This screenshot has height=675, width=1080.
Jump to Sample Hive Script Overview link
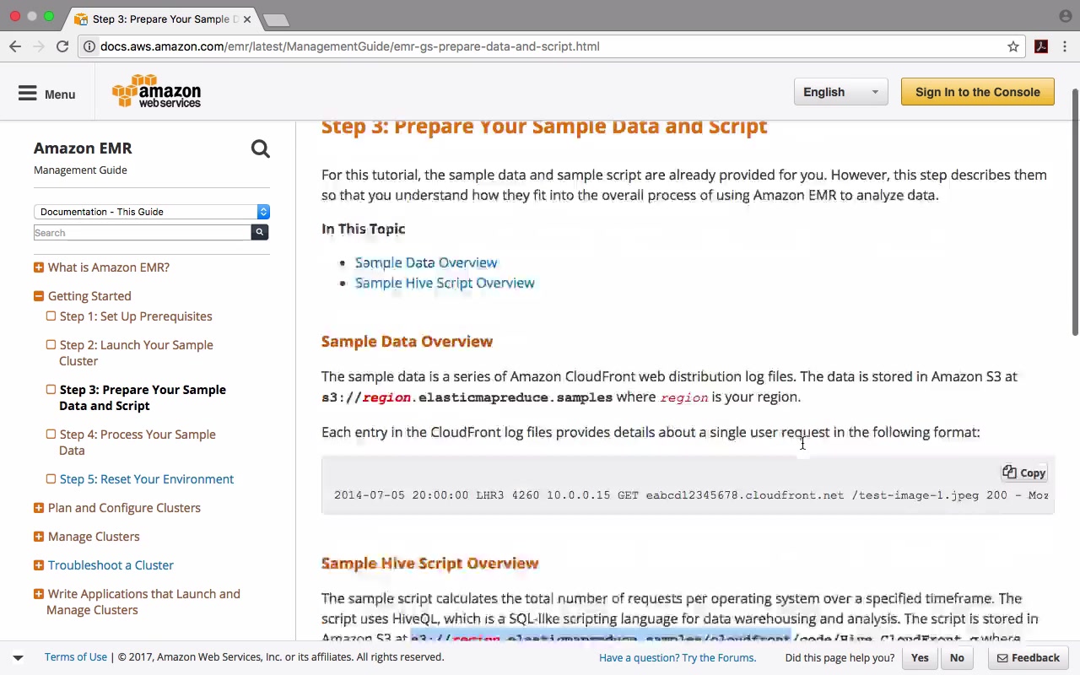[x=445, y=283]
